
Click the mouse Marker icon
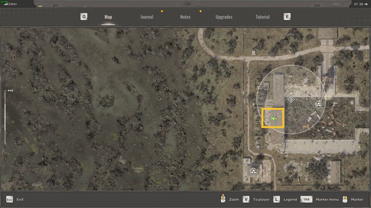(345, 199)
